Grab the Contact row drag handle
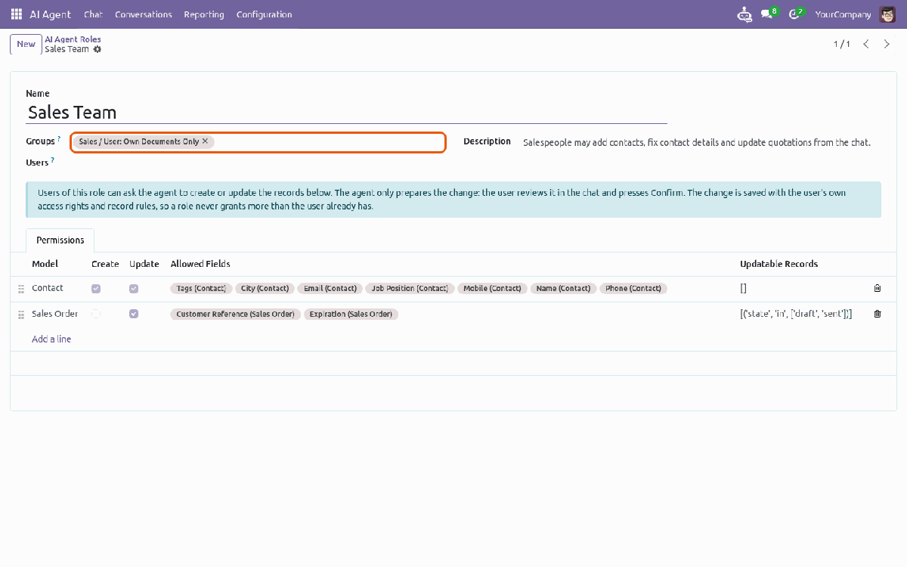The height and width of the screenshot is (567, 907). point(21,289)
